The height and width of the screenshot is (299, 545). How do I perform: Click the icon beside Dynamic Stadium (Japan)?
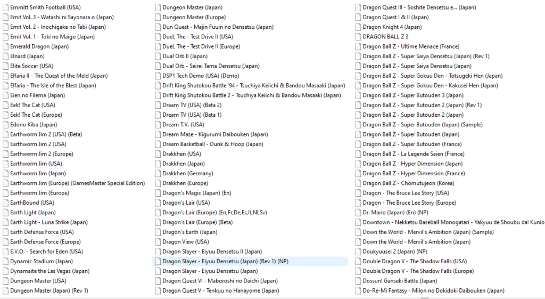click(5, 261)
